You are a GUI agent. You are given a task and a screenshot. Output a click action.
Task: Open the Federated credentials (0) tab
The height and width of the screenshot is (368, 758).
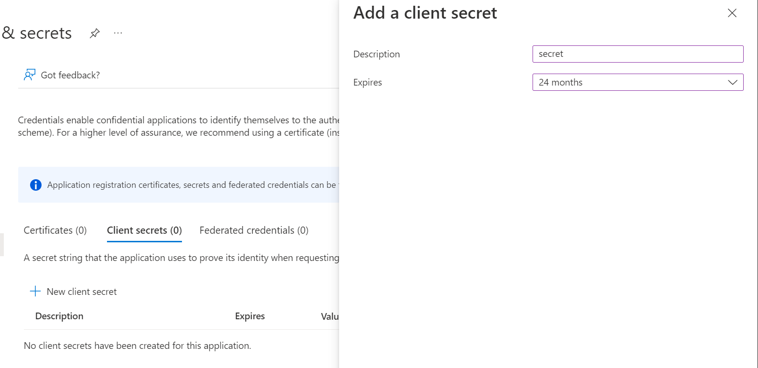click(x=254, y=230)
